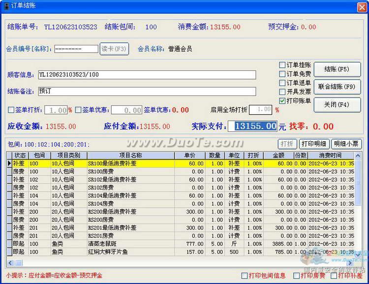Click the 金额 column header
Image resolution: width=369 pixels, height=284 pixels.
278,156
